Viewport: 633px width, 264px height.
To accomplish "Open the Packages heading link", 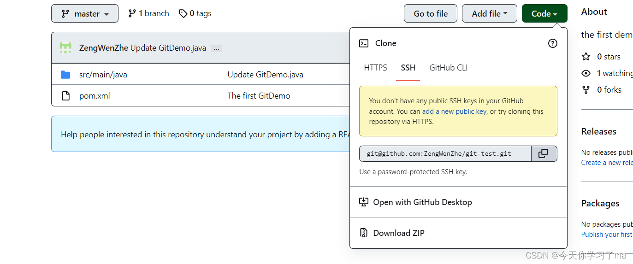I will pyautogui.click(x=600, y=203).
